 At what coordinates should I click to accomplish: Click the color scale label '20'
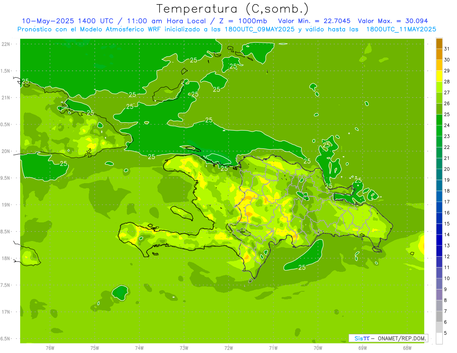pos(447,169)
